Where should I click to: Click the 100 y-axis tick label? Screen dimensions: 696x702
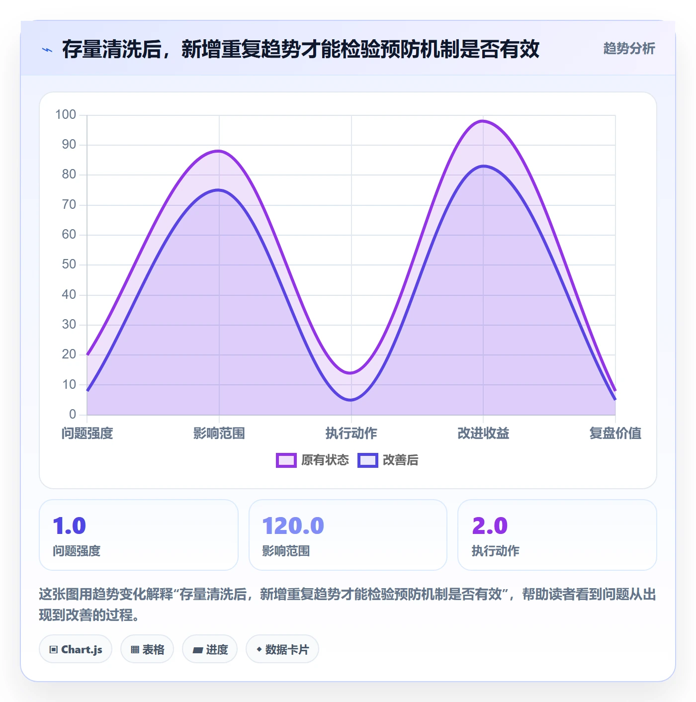[x=66, y=115]
